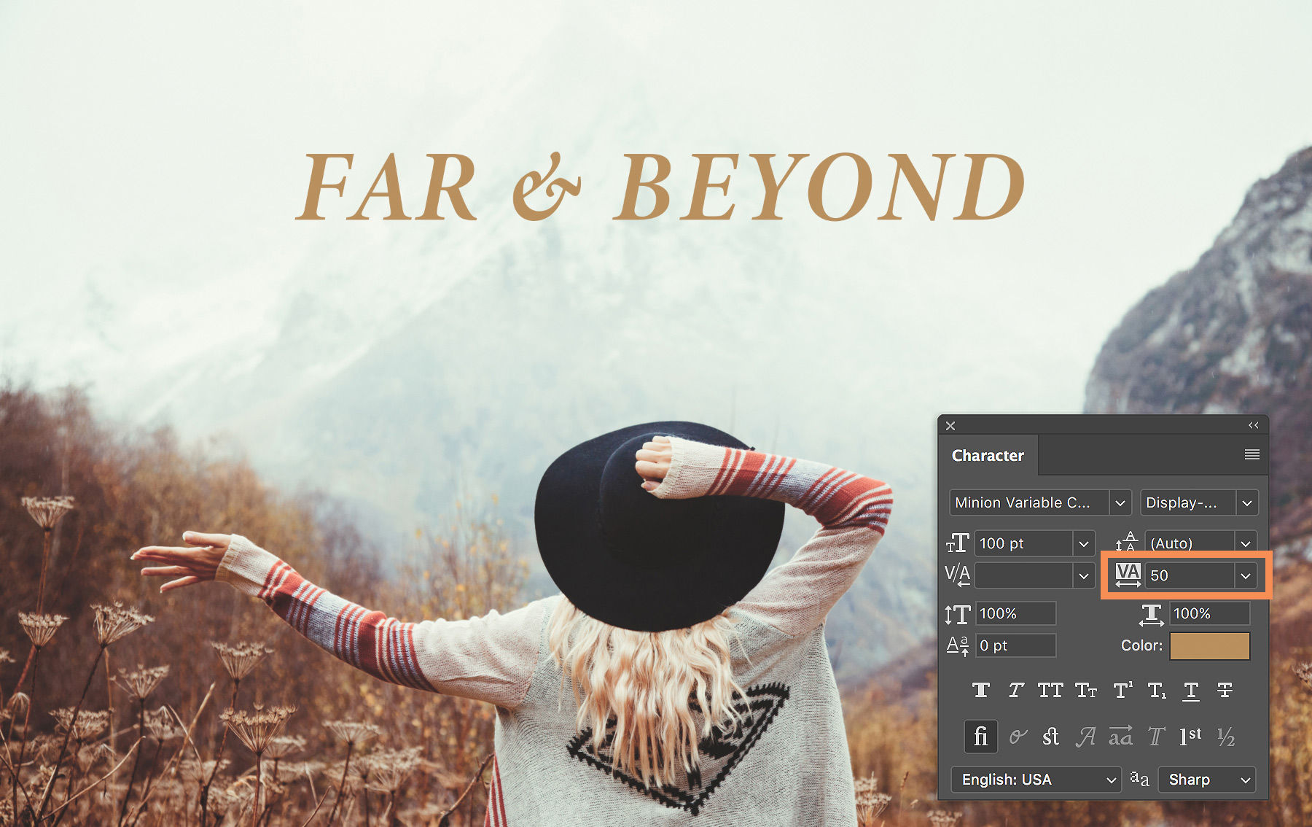Click the text Color swatch
This screenshot has width=1312, height=827.
click(1209, 645)
